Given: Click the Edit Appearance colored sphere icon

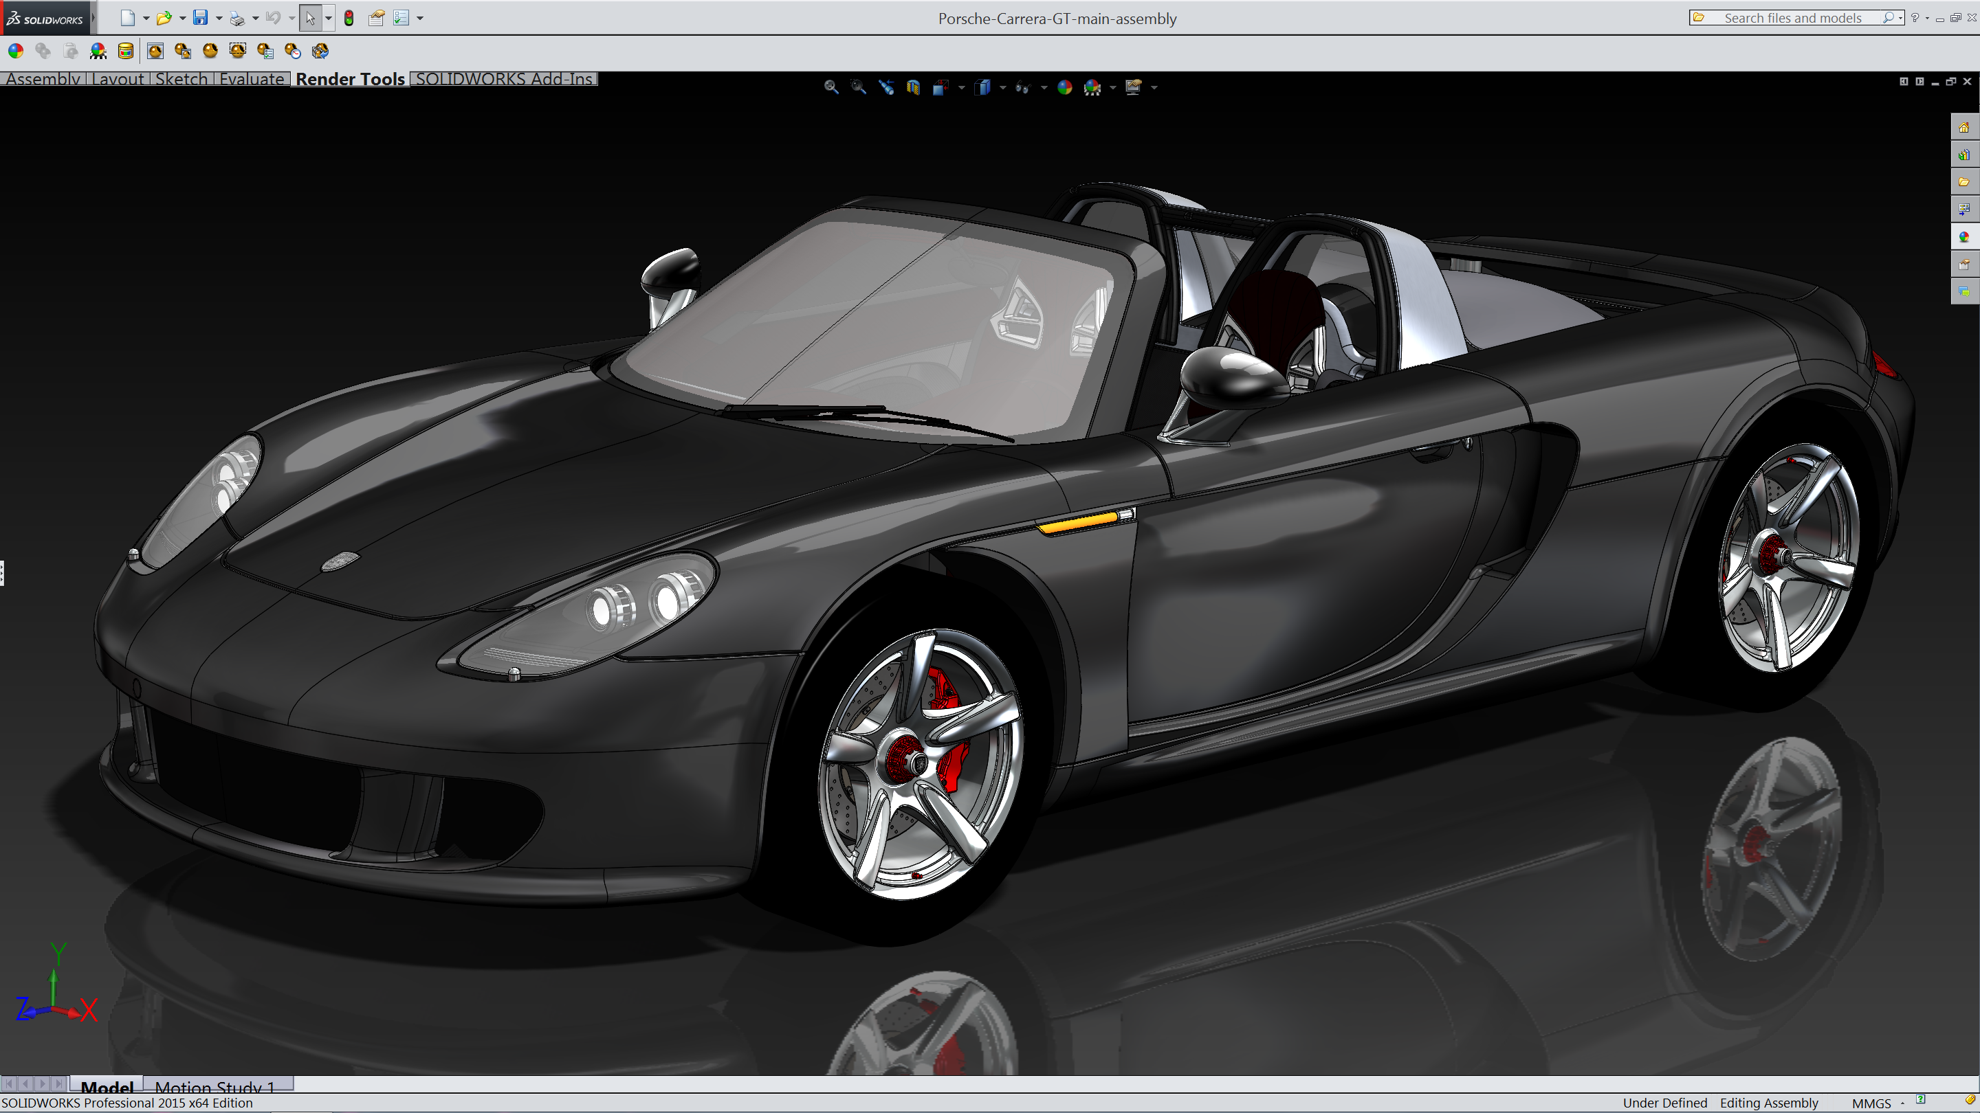Looking at the screenshot, I should click(x=15, y=51).
